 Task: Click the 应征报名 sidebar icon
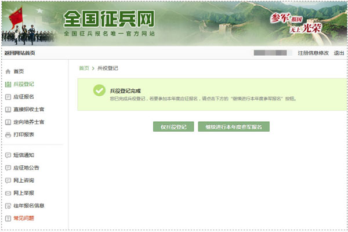point(8,97)
